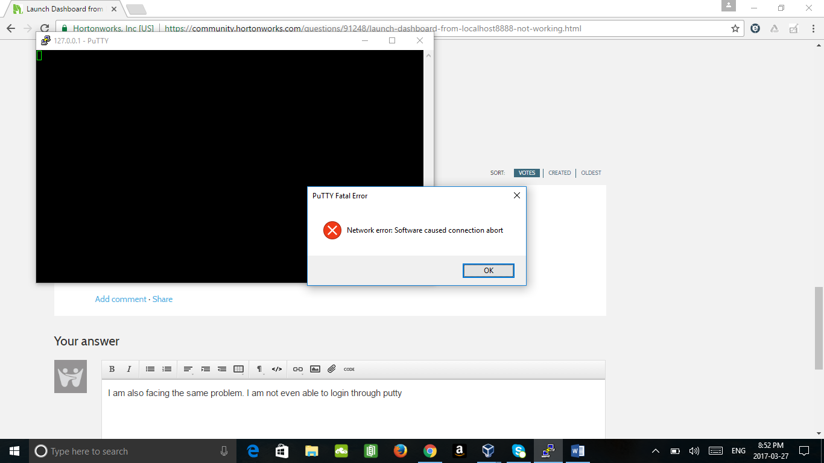
Task: Click the Share link
Action: pyautogui.click(x=162, y=299)
